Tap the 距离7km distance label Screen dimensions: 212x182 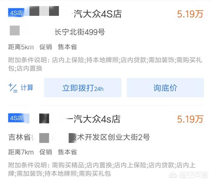pyautogui.click(x=21, y=152)
